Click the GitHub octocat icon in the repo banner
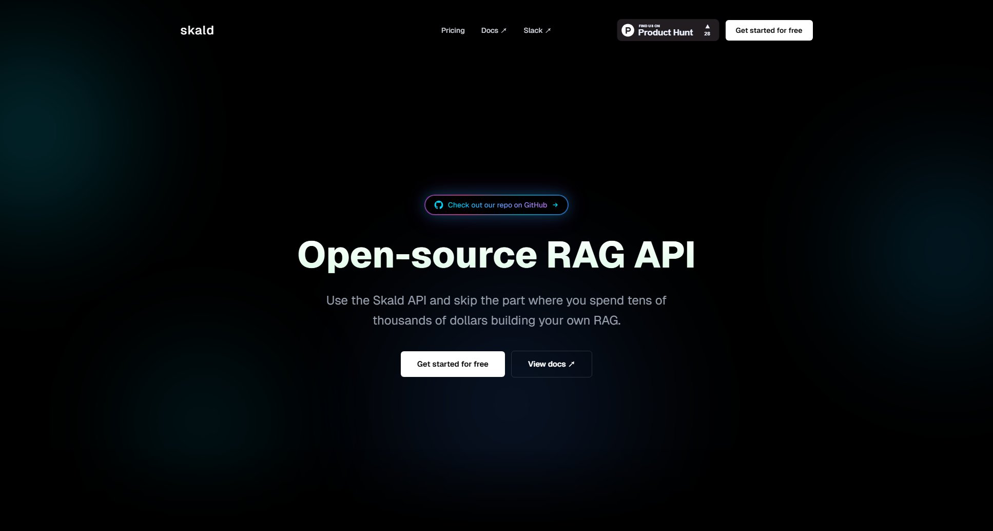This screenshot has width=993, height=531. pos(439,205)
